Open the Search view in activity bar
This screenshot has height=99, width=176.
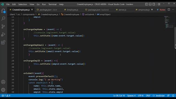tap(3, 18)
